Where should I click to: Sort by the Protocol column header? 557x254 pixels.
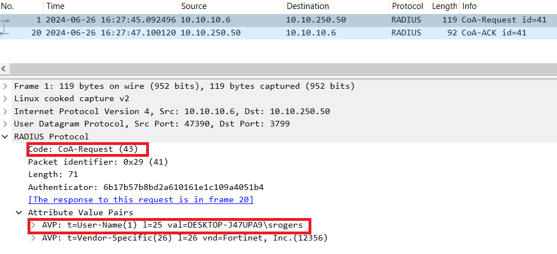pyautogui.click(x=407, y=6)
